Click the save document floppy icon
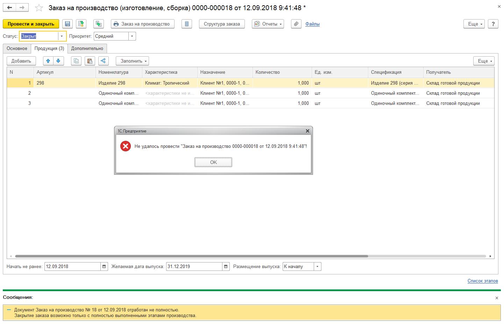Viewport: 504px width, 324px height. point(68,24)
